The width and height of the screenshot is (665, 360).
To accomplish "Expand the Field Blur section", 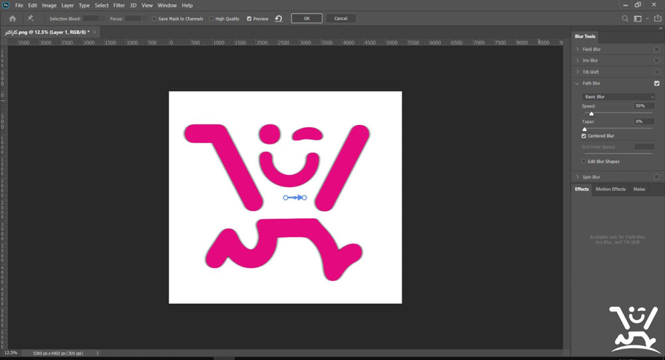I will (x=577, y=49).
